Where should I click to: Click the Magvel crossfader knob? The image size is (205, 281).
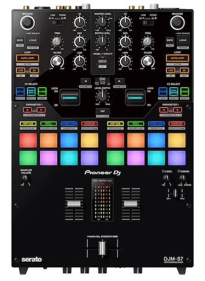tap(102, 248)
